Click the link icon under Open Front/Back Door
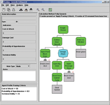Image resolution: width=110 pixels, height=105 pixels. click(45, 60)
